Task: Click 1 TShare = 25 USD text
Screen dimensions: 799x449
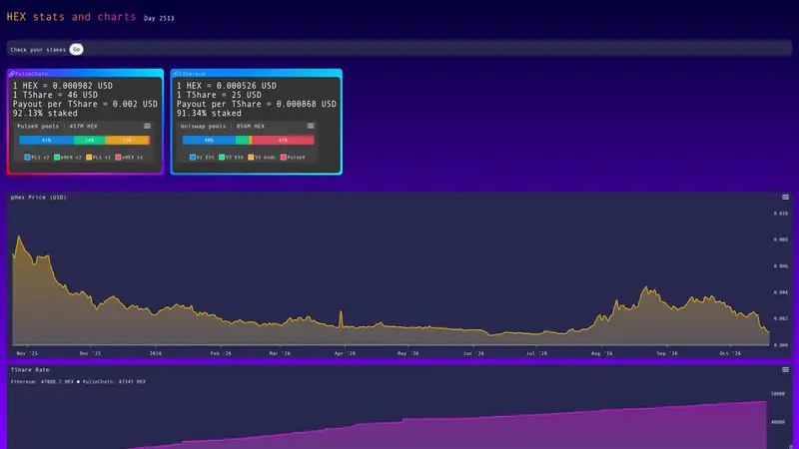Action: point(219,95)
